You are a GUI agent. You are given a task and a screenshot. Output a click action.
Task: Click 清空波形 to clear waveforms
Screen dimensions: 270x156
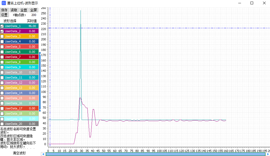[19, 153]
